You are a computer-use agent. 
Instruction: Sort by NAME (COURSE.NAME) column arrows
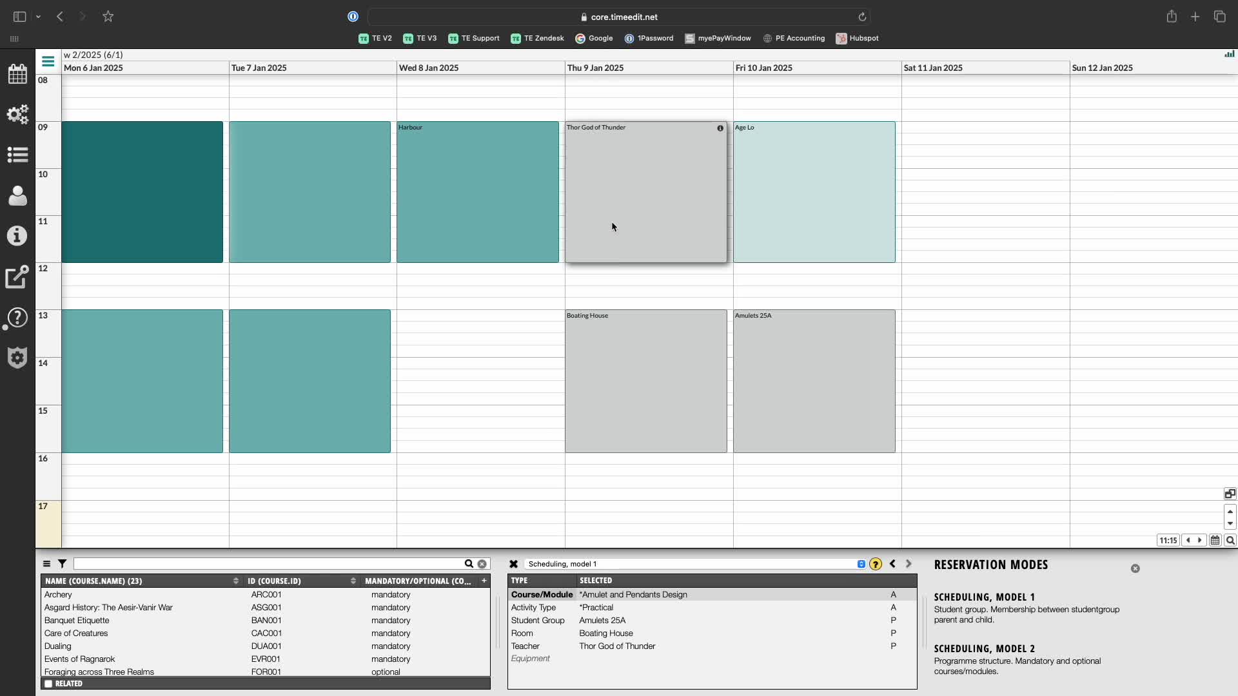coord(235,581)
